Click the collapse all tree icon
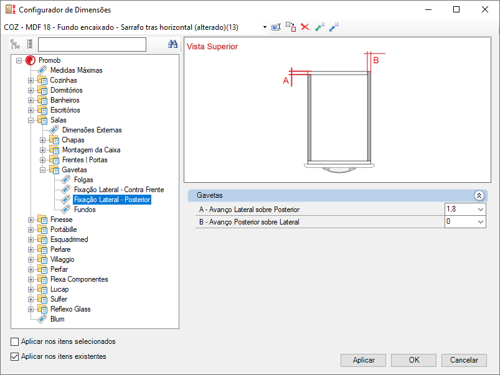The image size is (500, 375). (30, 44)
